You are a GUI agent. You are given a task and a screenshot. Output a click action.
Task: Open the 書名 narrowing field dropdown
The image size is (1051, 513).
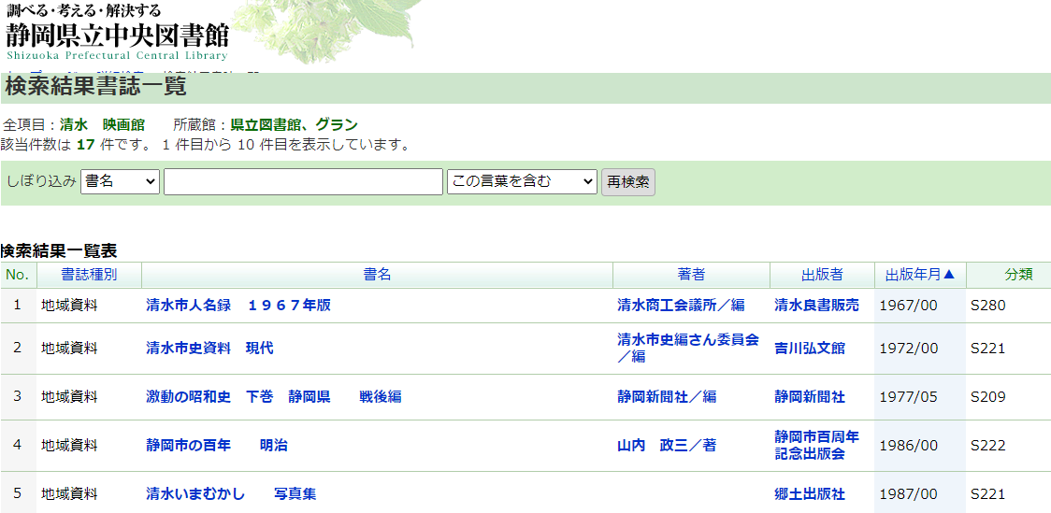pyautogui.click(x=120, y=181)
